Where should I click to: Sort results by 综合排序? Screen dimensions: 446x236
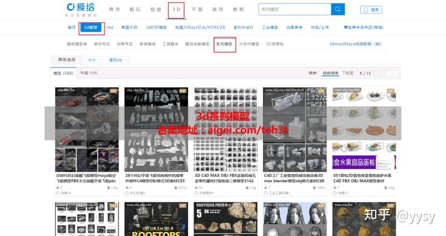[331, 73]
